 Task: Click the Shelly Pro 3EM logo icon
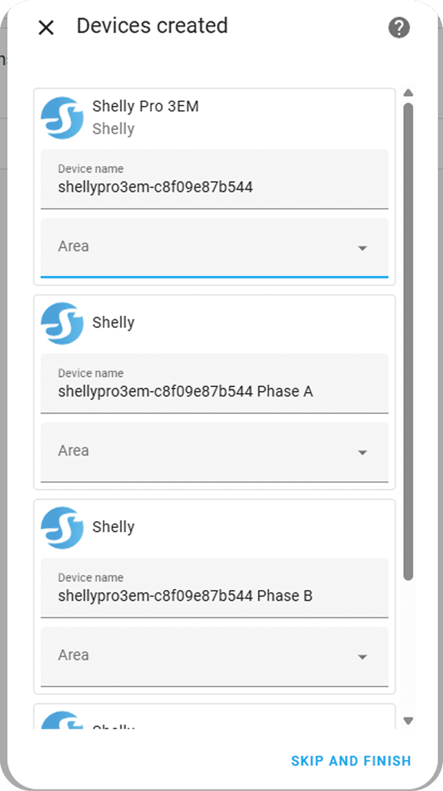[62, 117]
